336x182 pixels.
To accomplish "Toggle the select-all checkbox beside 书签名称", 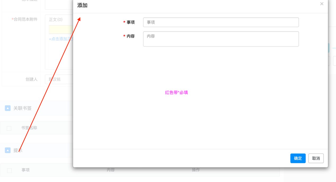I will [x=9, y=128].
